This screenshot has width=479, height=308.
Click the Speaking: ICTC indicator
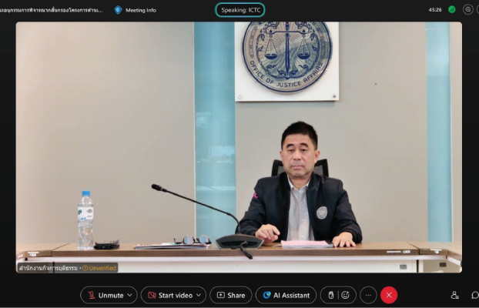(x=239, y=10)
